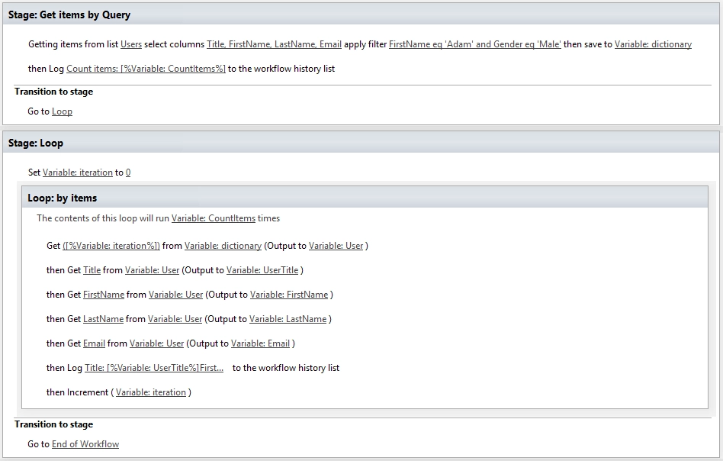Select 'Variable: User' in the Get Title row
The width and height of the screenshot is (723, 461).
click(152, 270)
